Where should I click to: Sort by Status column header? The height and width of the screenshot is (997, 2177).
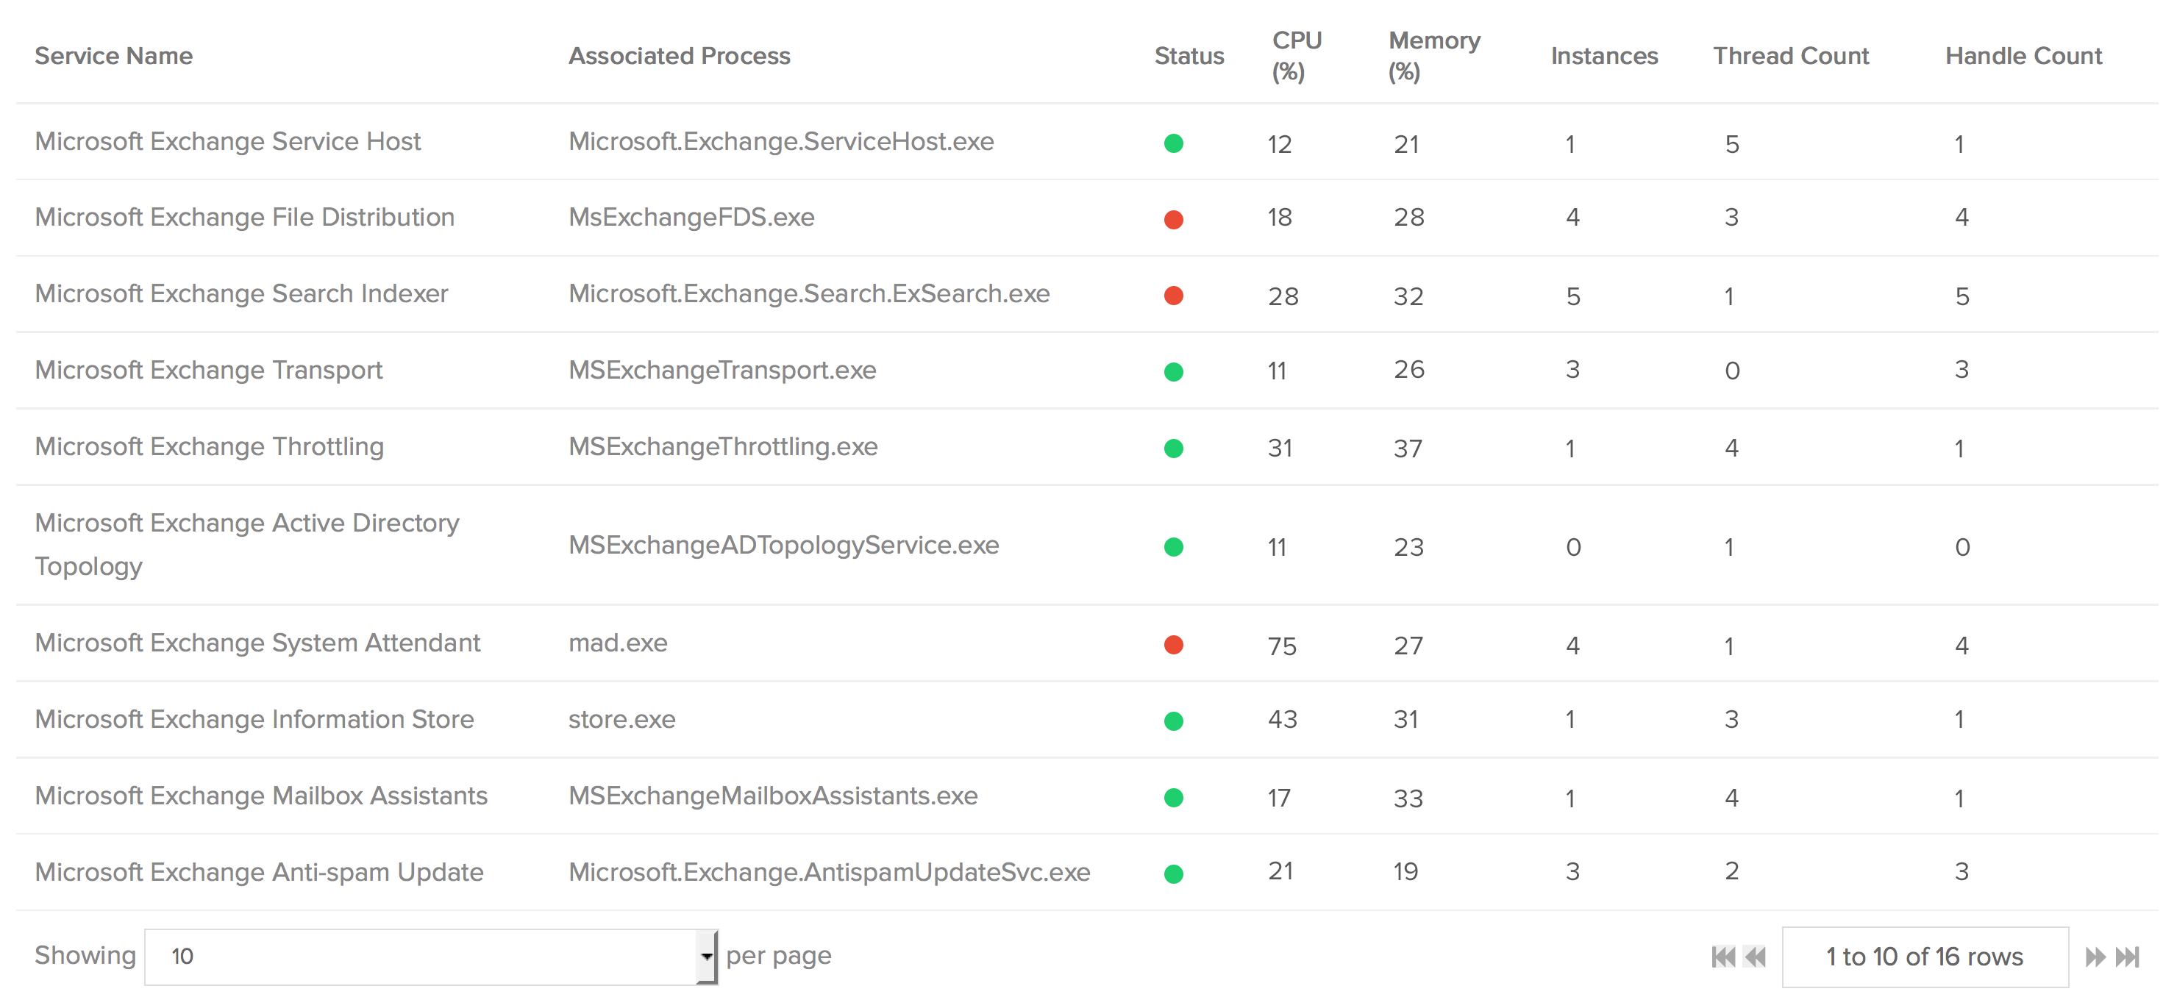(x=1189, y=56)
